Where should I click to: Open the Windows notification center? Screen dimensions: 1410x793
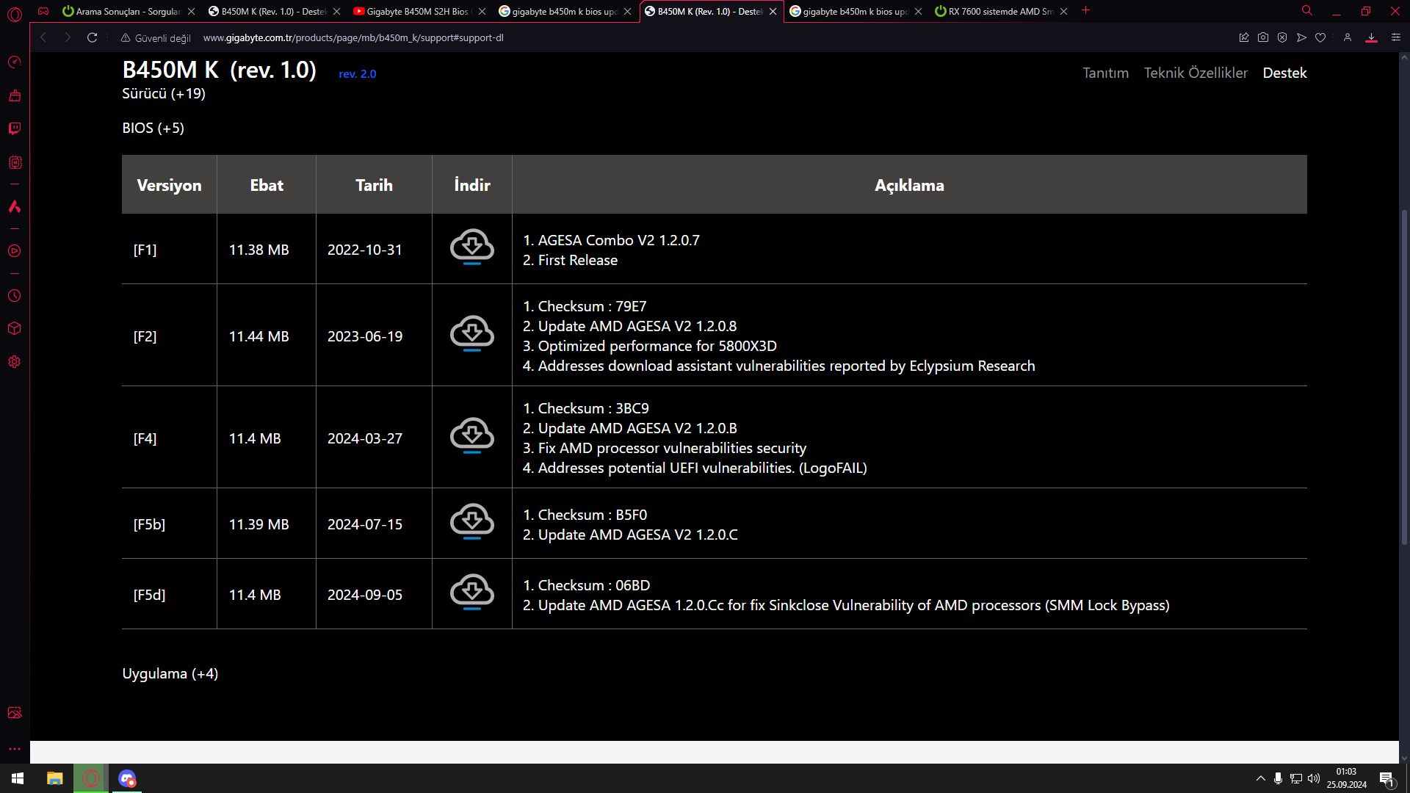1386,778
